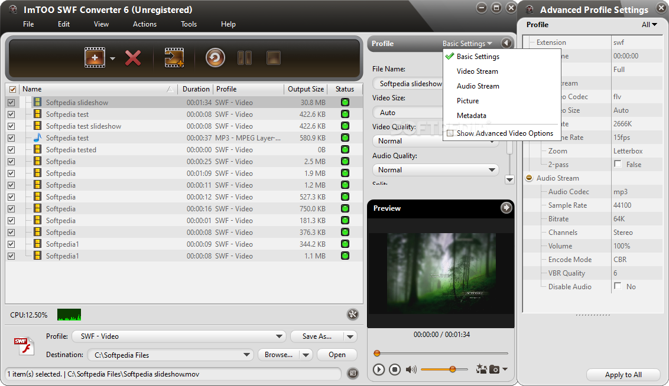Play the preview video
Viewport: 669px width, 386px height.
pos(378,369)
